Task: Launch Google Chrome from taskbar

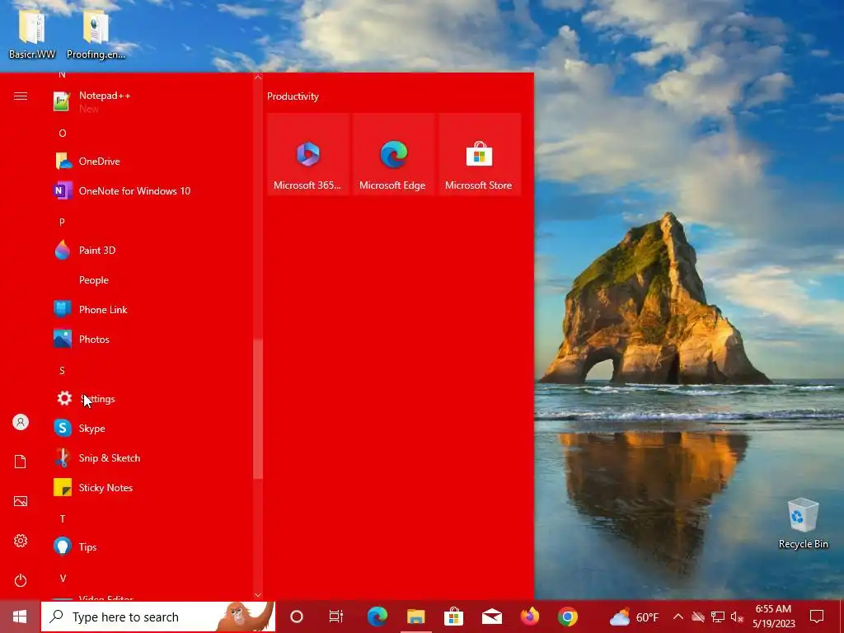Action: point(568,617)
